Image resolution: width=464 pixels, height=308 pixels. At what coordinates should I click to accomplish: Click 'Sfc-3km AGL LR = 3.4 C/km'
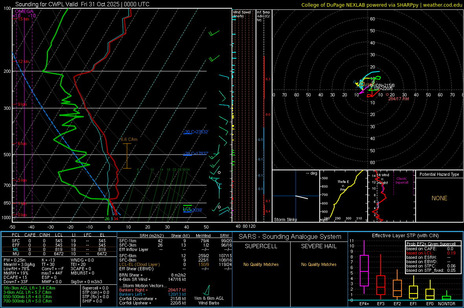click(29, 288)
